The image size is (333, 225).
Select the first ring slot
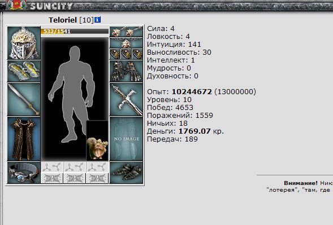pos(115,54)
